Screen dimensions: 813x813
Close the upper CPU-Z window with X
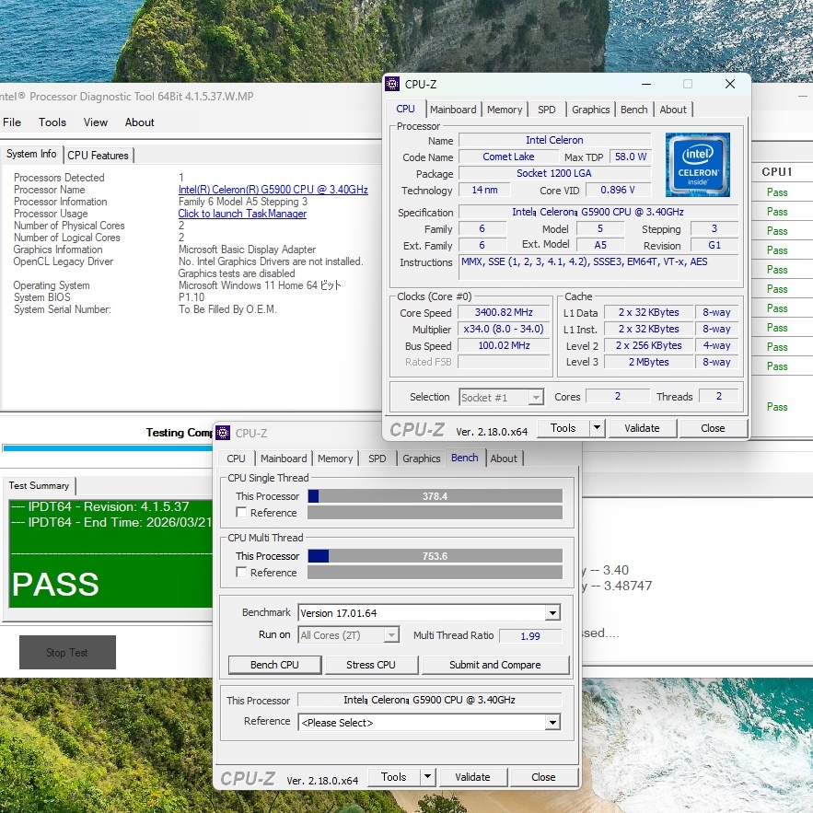729,84
